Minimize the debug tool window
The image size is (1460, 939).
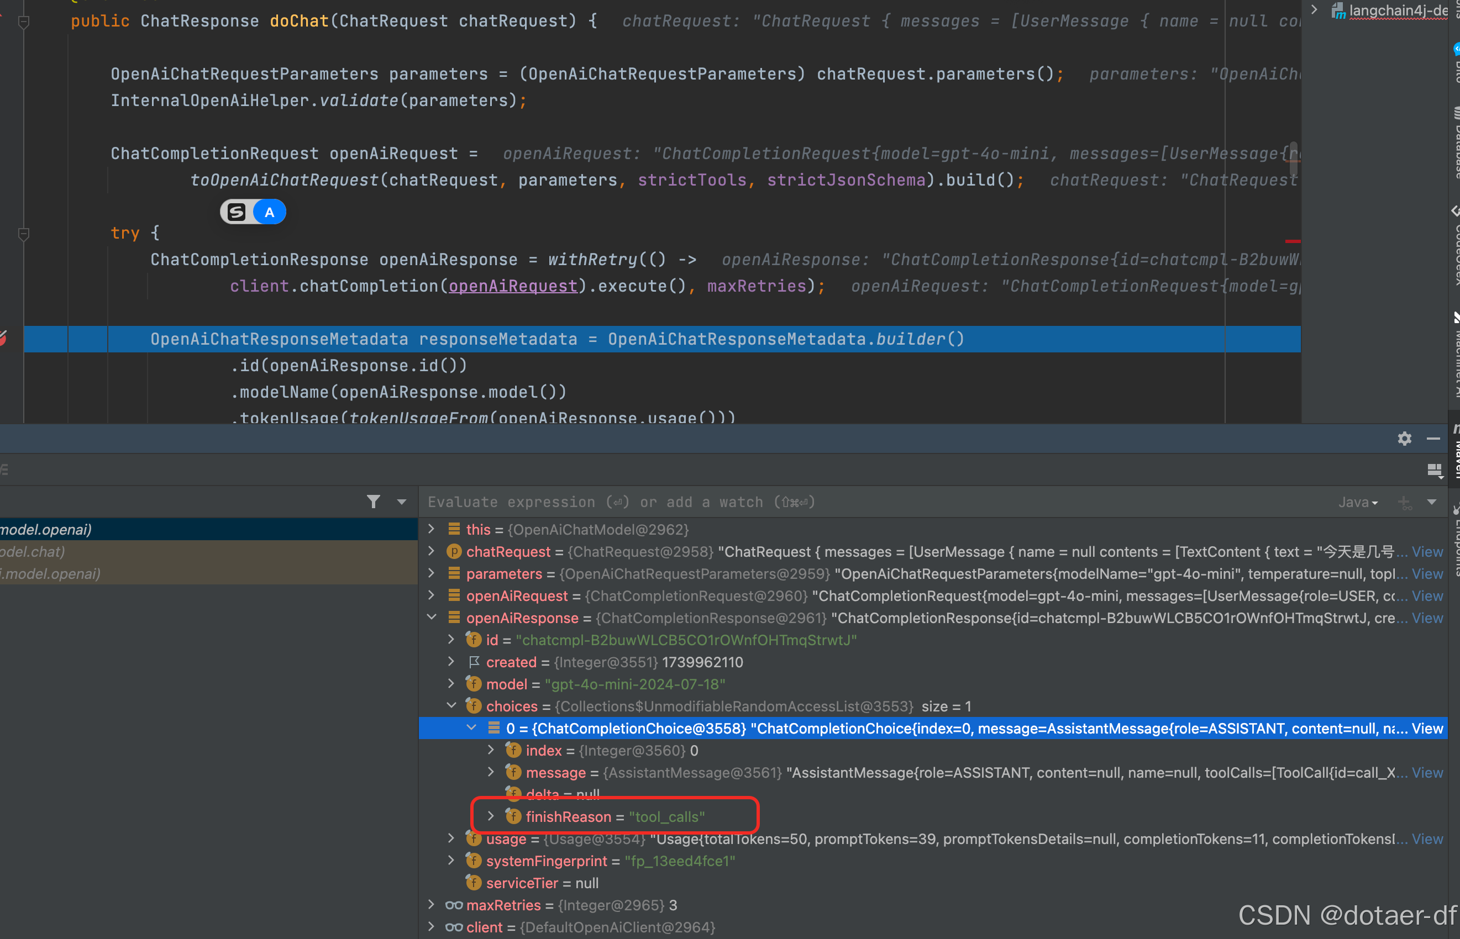1433,439
